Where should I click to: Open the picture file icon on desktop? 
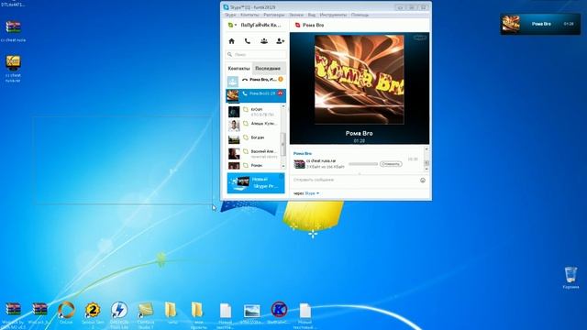click(251, 313)
